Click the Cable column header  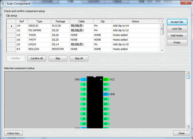tap(81, 22)
